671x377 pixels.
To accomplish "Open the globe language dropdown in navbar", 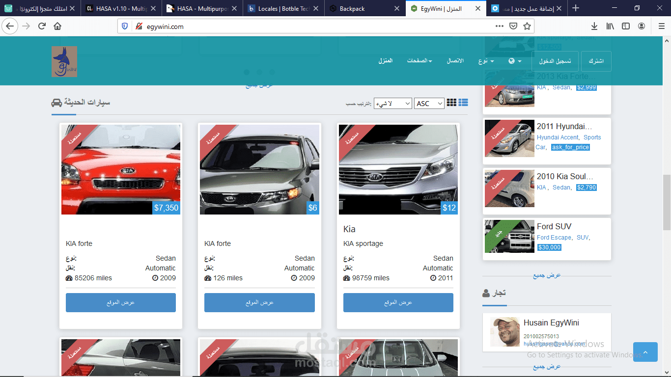I will [x=515, y=61].
